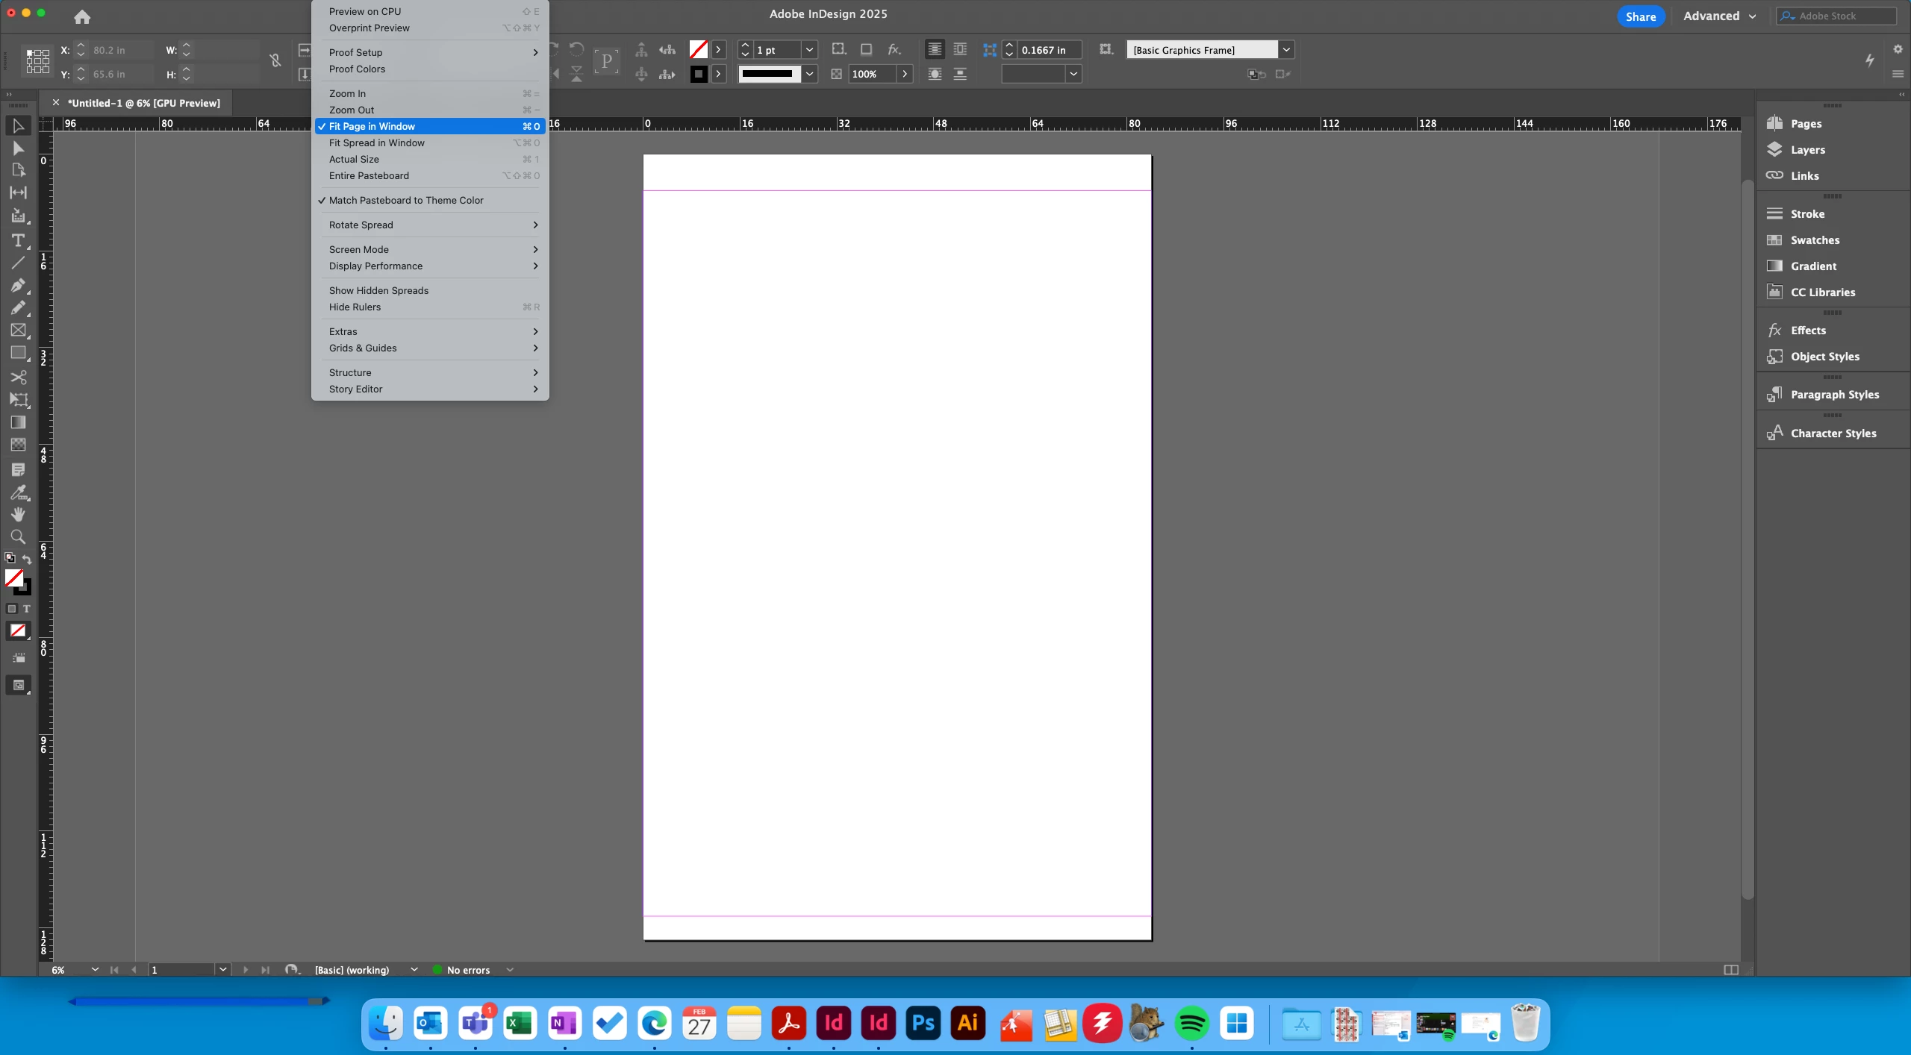
Task: Choose Overprint Preview menu item
Action: pos(369,28)
